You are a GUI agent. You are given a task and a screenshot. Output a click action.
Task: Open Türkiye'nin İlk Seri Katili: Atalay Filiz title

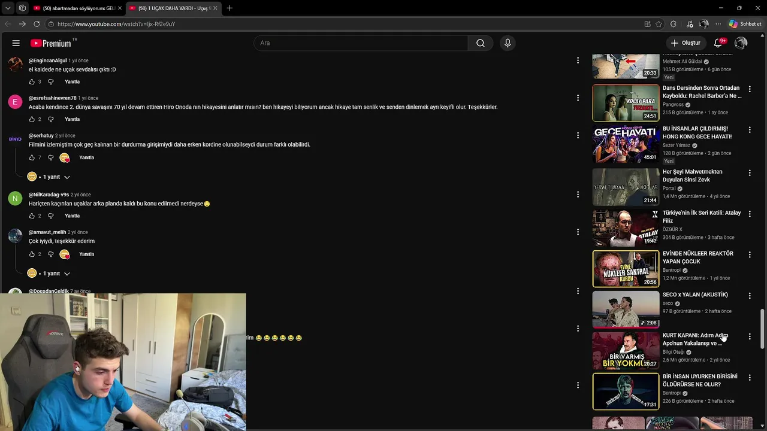701,217
